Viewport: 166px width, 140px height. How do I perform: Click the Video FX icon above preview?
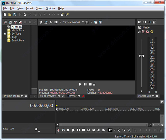tap(51, 22)
